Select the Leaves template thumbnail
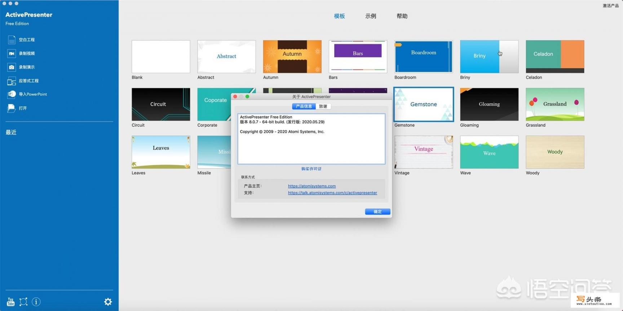This screenshot has width=623, height=311. coord(161,152)
